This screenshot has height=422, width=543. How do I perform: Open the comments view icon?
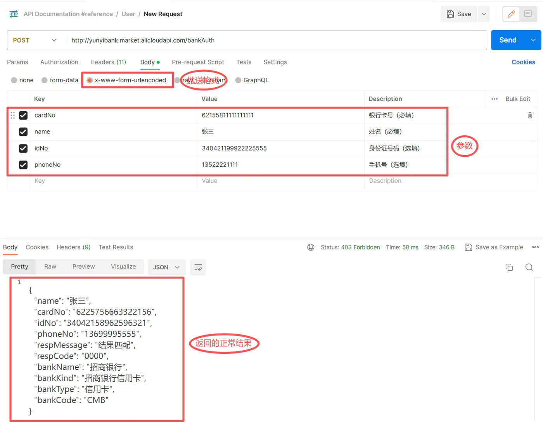coord(528,14)
